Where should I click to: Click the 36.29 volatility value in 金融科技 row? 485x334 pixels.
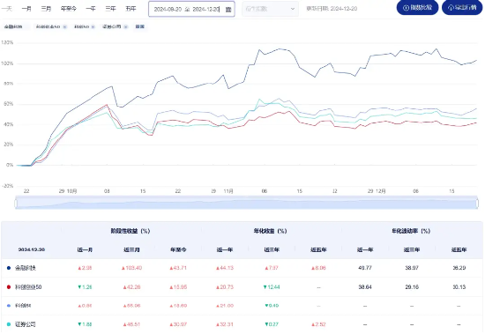click(x=459, y=268)
